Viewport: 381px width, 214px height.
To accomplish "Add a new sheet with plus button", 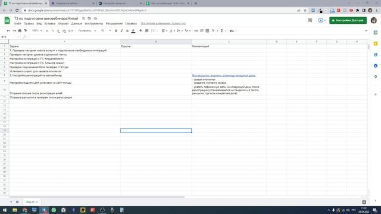I will pos(11,202).
